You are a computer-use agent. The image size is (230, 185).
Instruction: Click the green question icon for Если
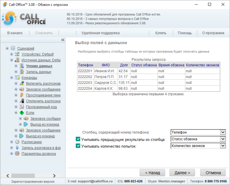click(22, 113)
